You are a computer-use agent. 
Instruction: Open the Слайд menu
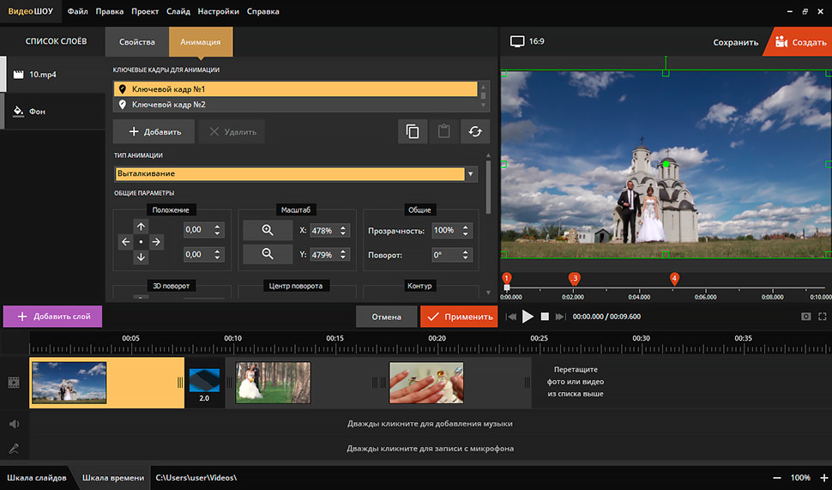[x=178, y=11]
